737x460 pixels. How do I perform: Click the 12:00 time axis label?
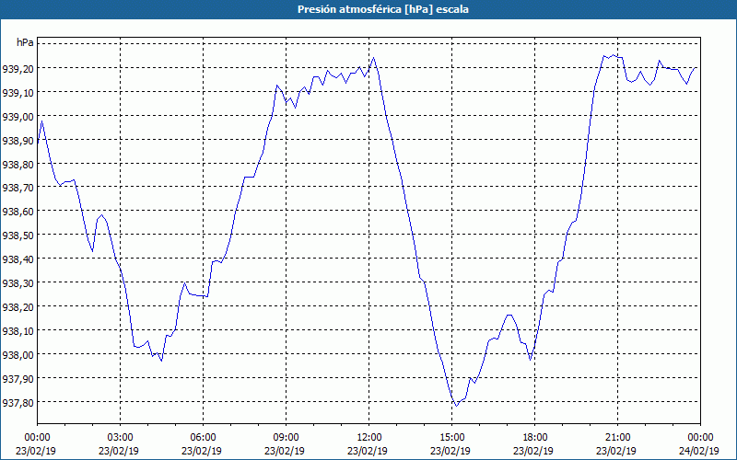369,438
